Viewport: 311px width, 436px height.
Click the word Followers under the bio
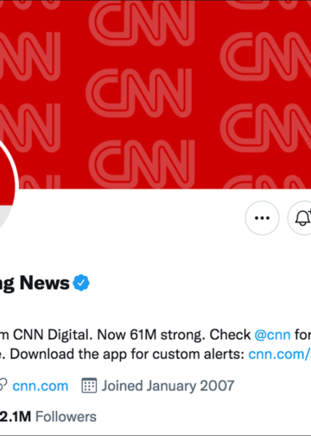tap(66, 417)
